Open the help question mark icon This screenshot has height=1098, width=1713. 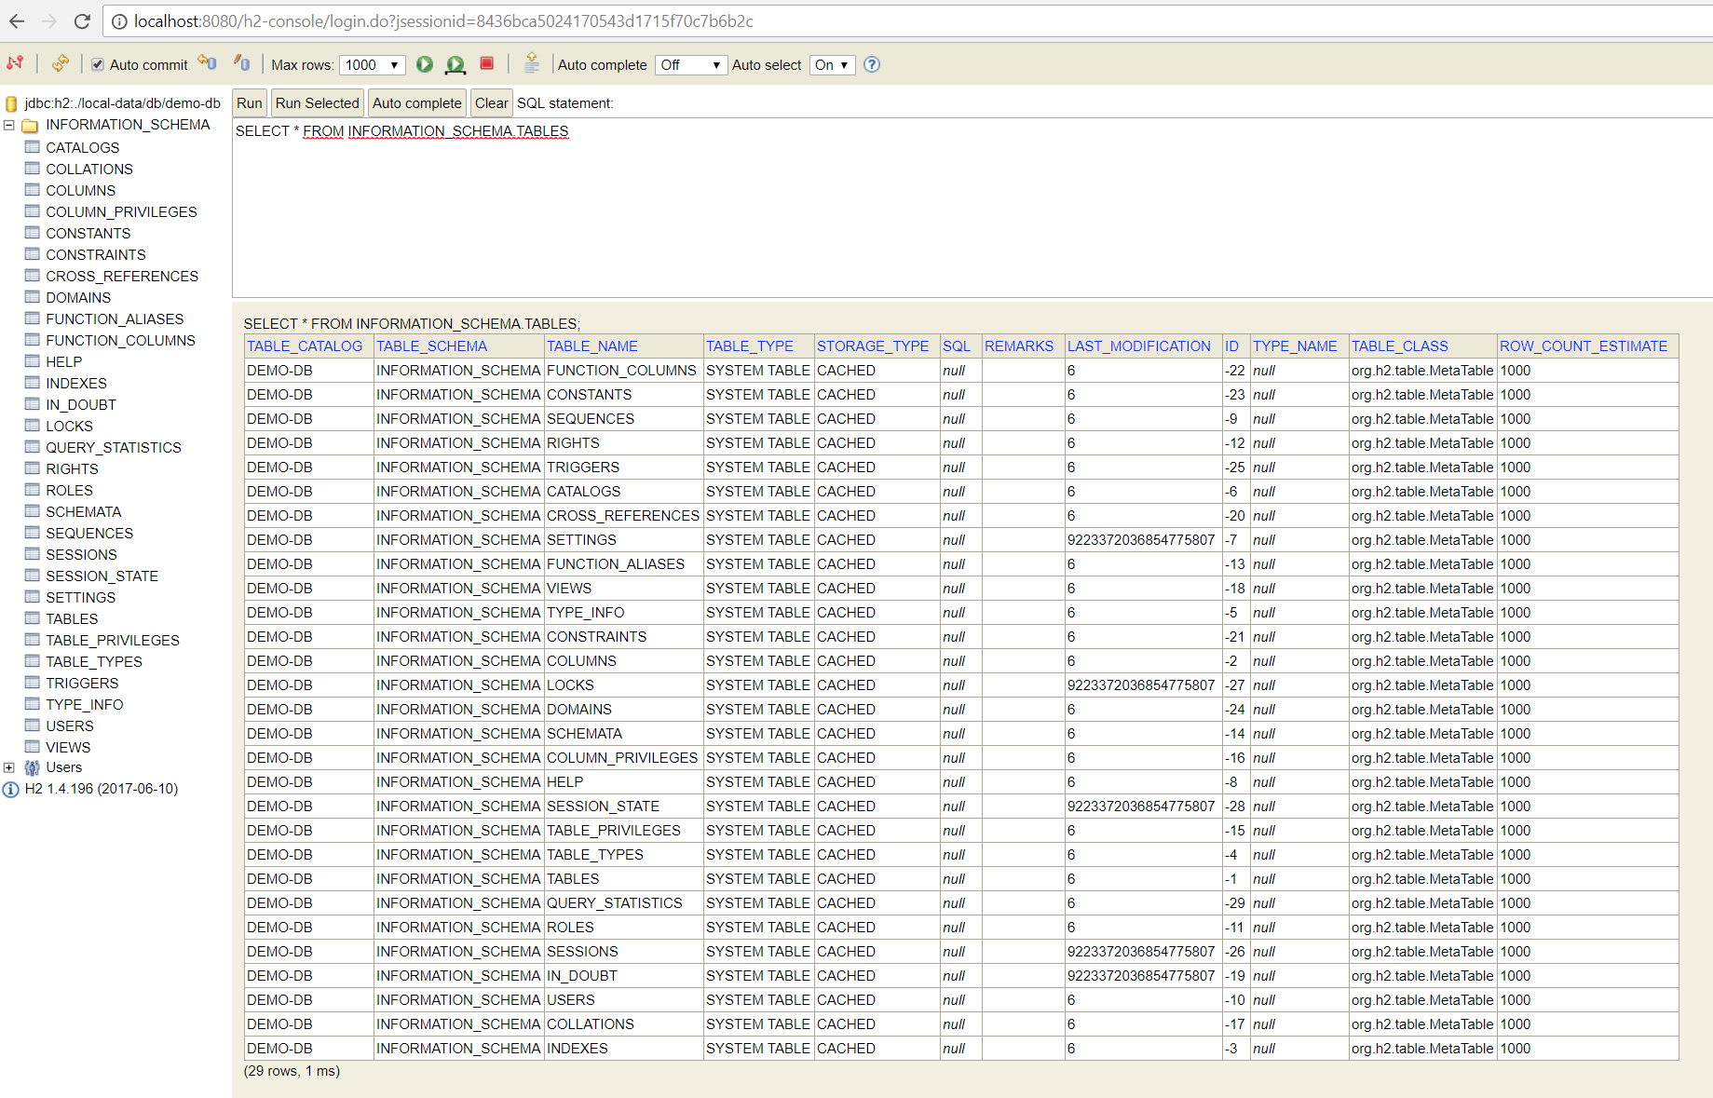[872, 64]
